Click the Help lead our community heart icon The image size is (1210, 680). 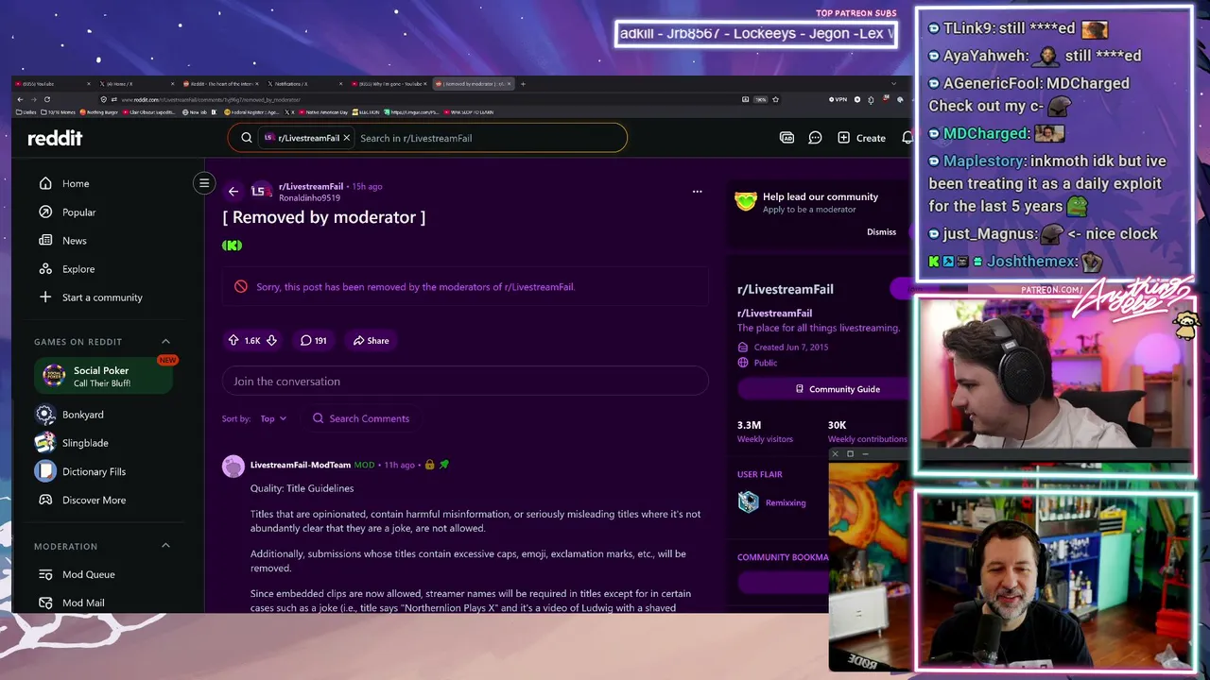tap(746, 201)
